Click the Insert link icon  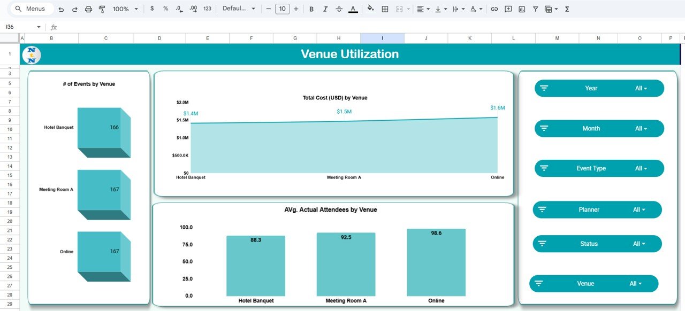pyautogui.click(x=494, y=9)
